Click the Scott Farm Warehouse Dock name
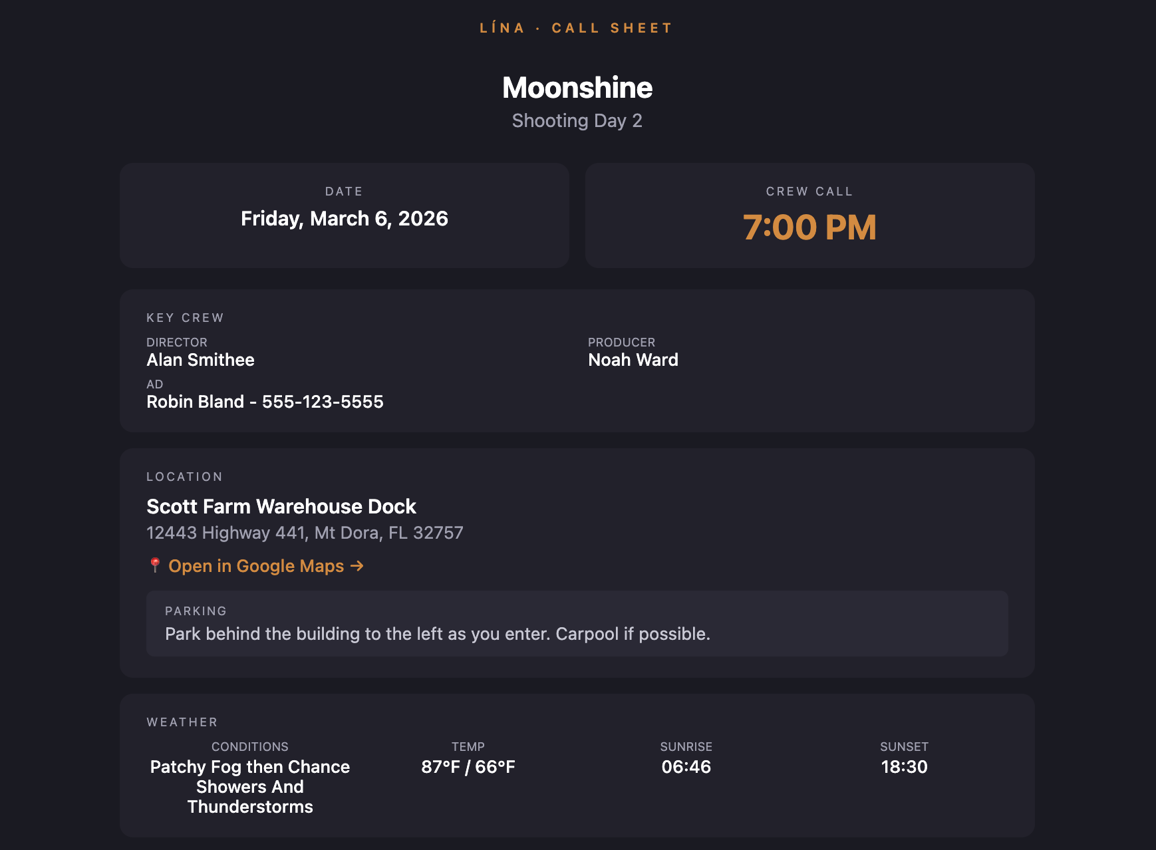1156x850 pixels. 281,506
